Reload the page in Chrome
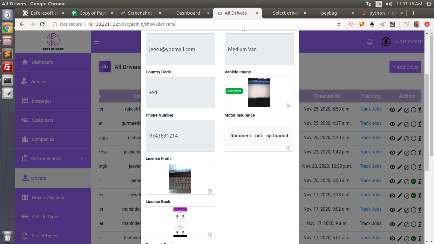 [42, 24]
